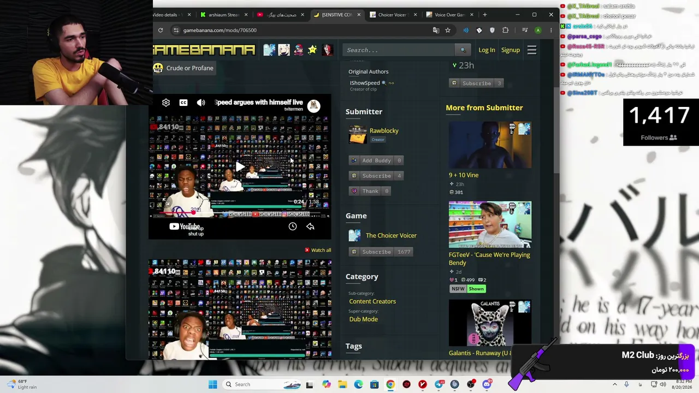Share the embedded YouTube video
This screenshot has height=393, width=699.
[x=310, y=227]
